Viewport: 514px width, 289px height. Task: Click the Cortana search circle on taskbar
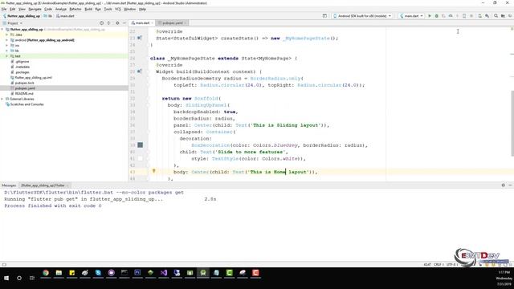19,278
